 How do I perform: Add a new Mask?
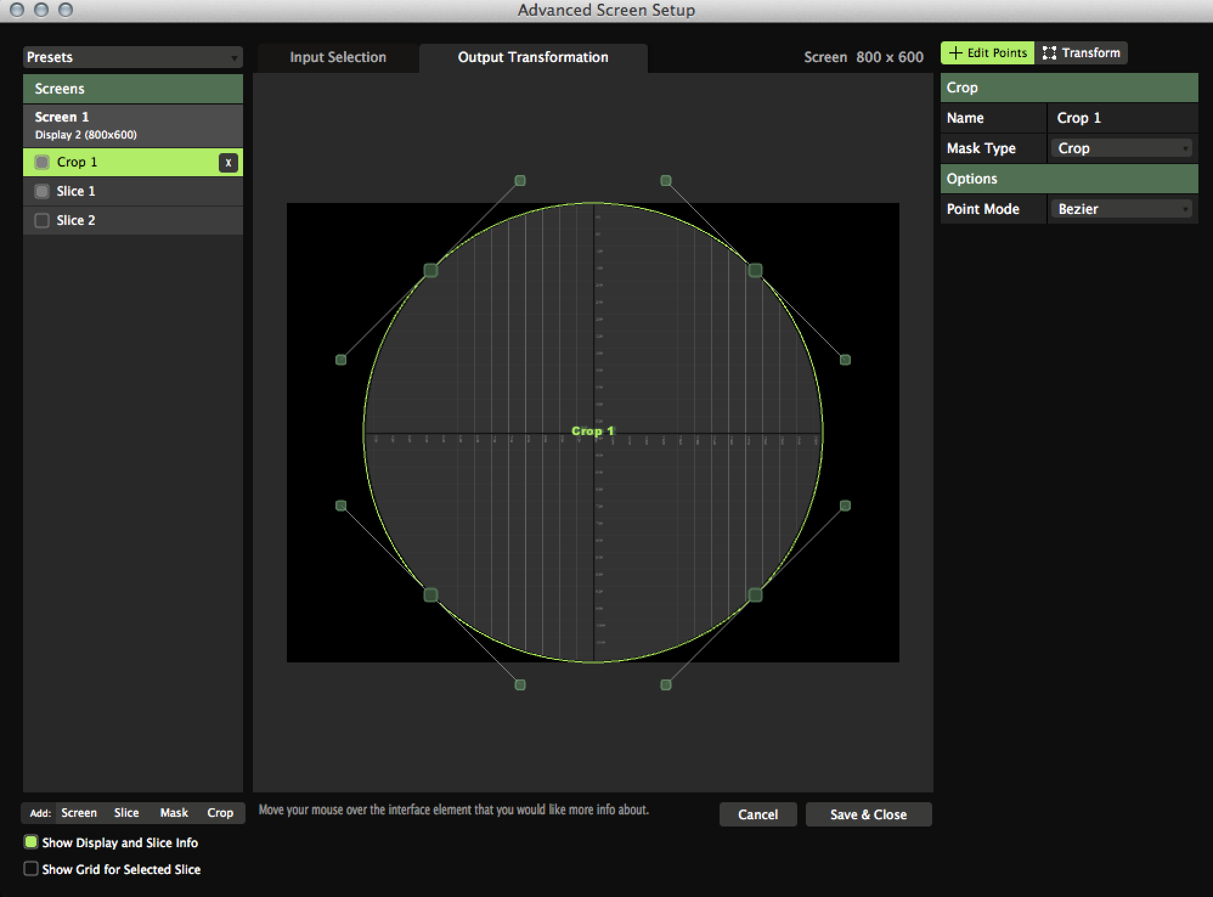174,813
